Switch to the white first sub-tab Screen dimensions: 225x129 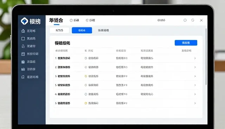tap(59, 30)
